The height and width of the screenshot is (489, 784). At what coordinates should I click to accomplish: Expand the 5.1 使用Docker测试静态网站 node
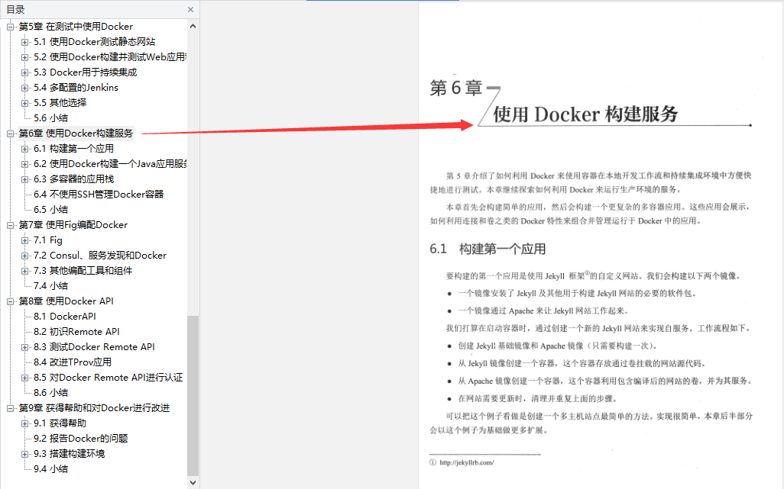pyautogui.click(x=24, y=42)
